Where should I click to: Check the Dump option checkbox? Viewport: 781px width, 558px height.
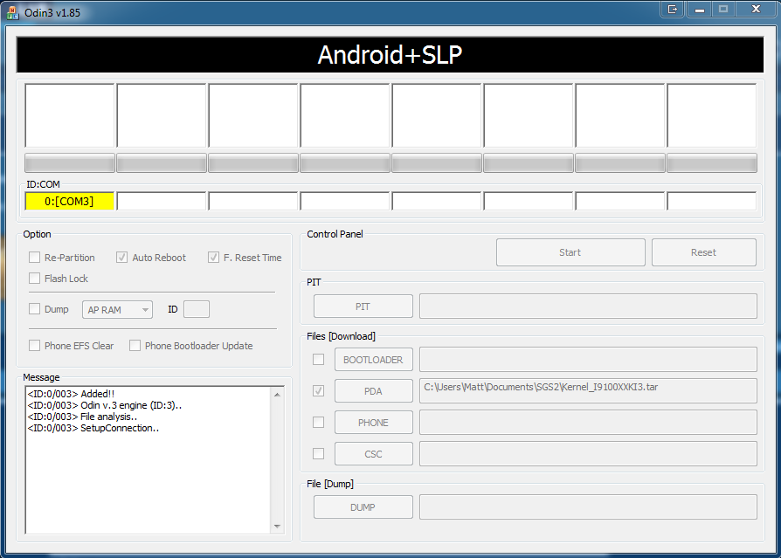[x=34, y=309]
